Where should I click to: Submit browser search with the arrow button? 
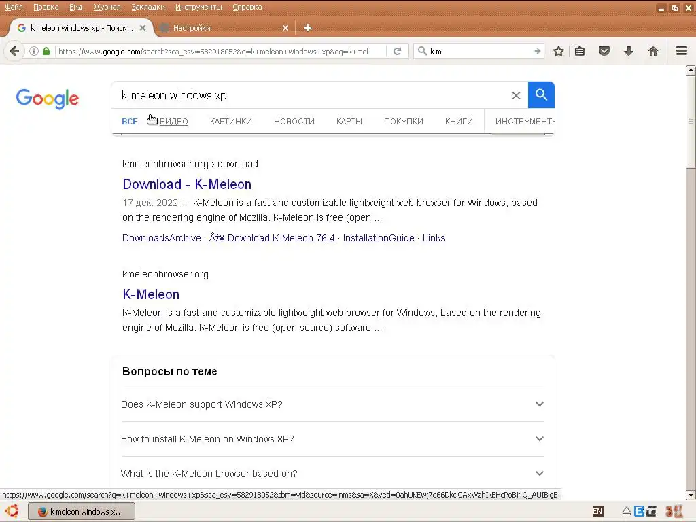point(538,51)
